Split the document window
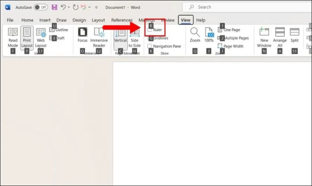 295,35
